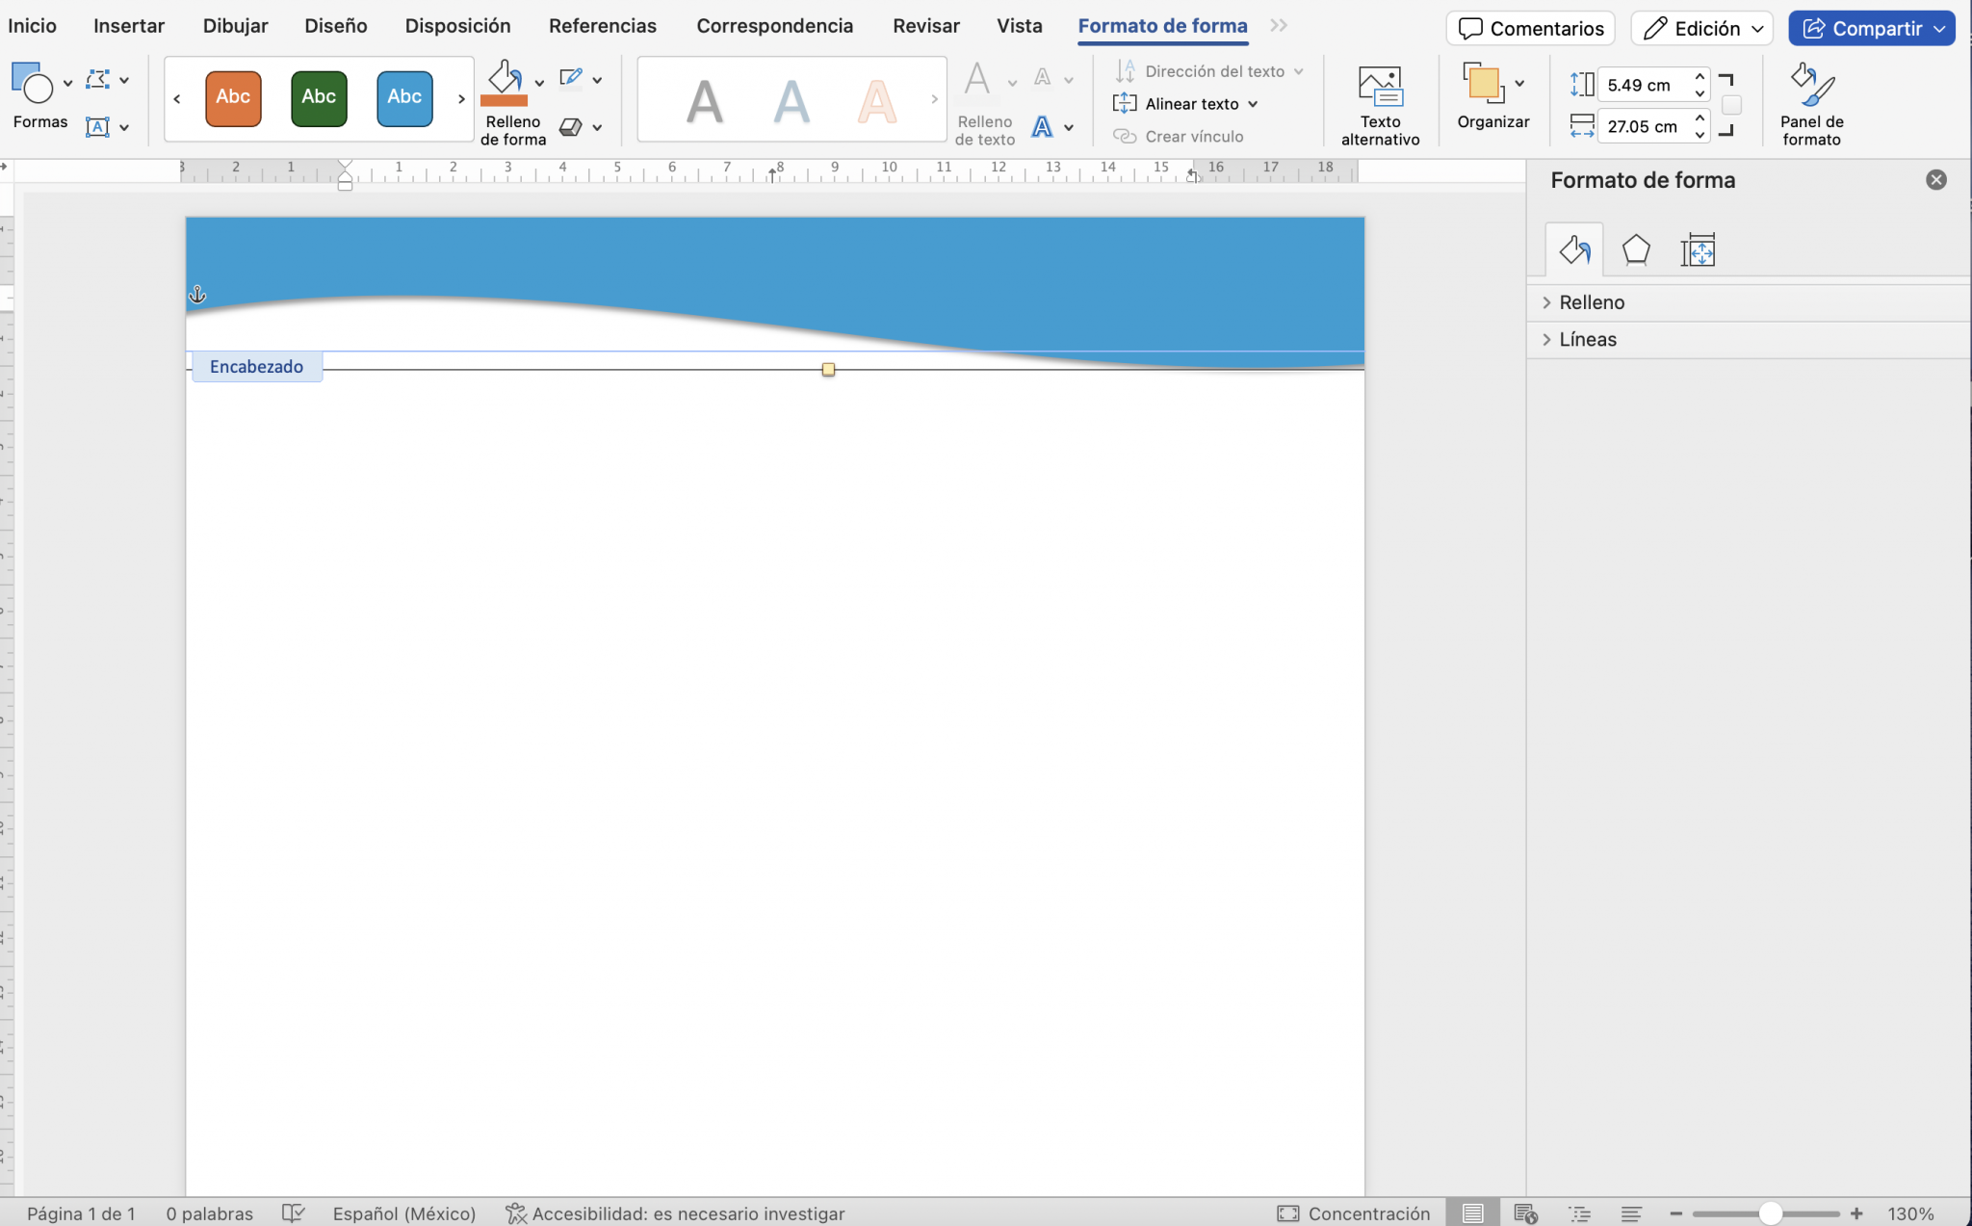Open the Accesibilidad checker in the status bar

click(x=674, y=1213)
